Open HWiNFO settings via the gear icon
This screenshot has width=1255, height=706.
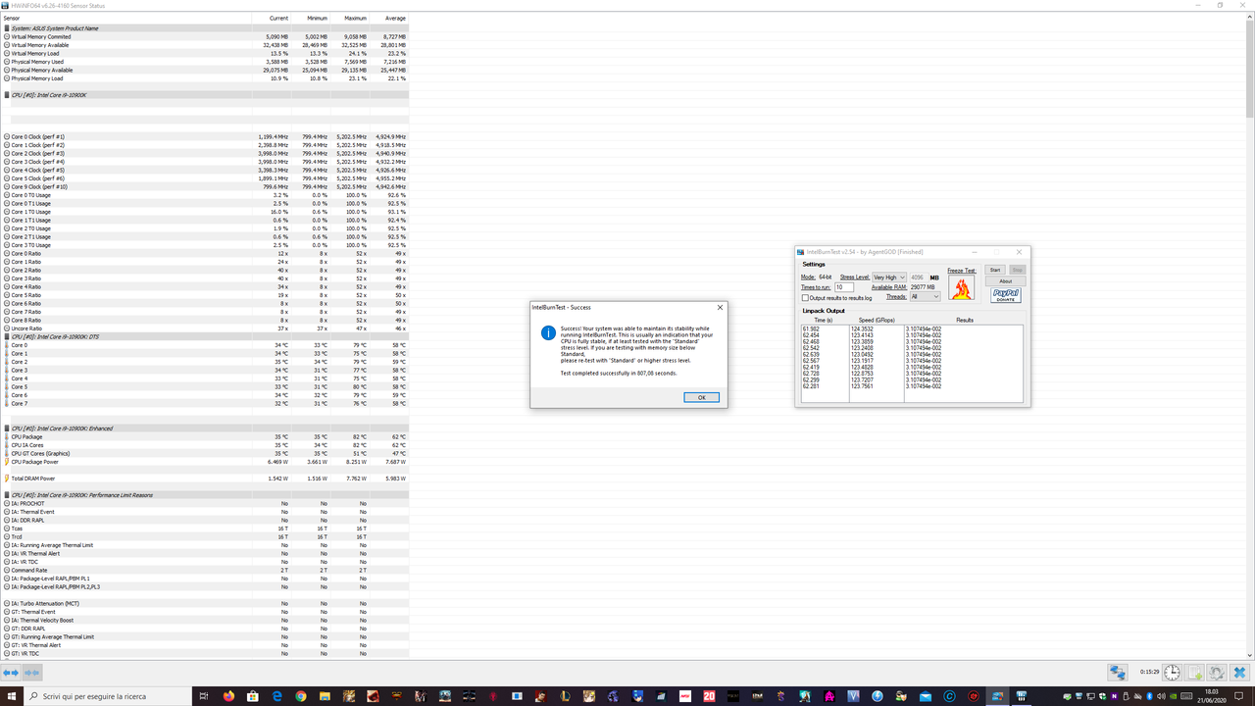(x=1216, y=673)
